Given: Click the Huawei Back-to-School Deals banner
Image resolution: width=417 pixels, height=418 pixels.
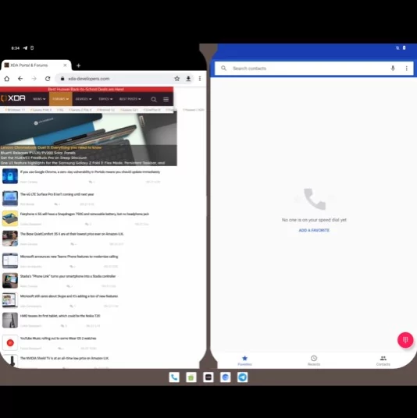Looking at the screenshot, I should point(86,90).
